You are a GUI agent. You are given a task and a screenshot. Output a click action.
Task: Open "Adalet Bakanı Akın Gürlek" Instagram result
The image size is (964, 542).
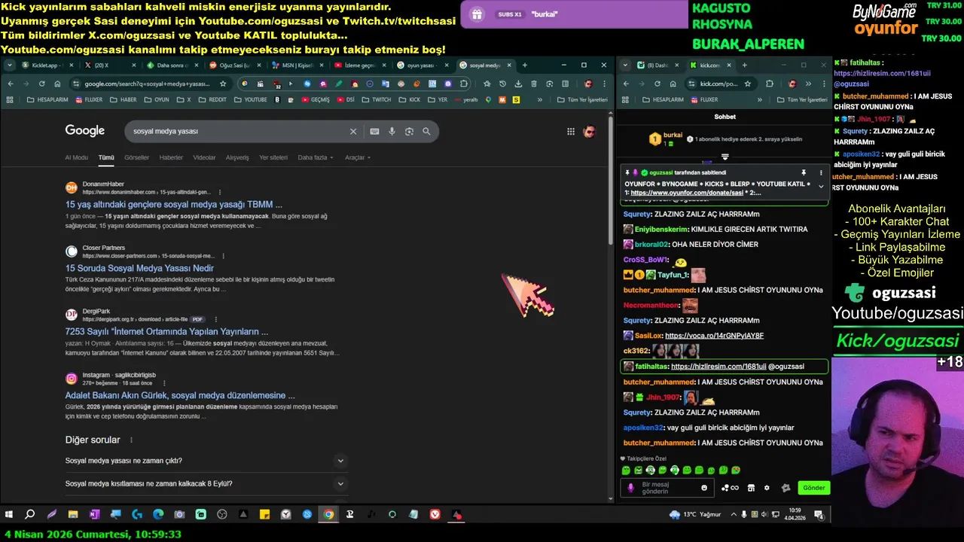pos(180,395)
